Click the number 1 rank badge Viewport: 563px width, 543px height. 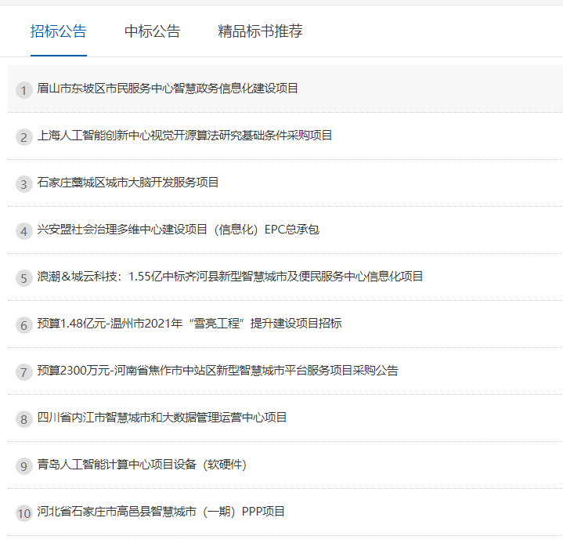pos(24,90)
